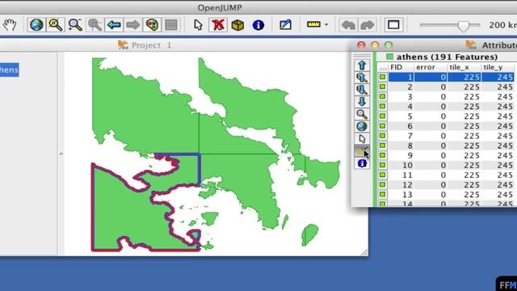Click the small island polygon at bottom right
Viewport: 517px width, 291px height.
coord(309,234)
